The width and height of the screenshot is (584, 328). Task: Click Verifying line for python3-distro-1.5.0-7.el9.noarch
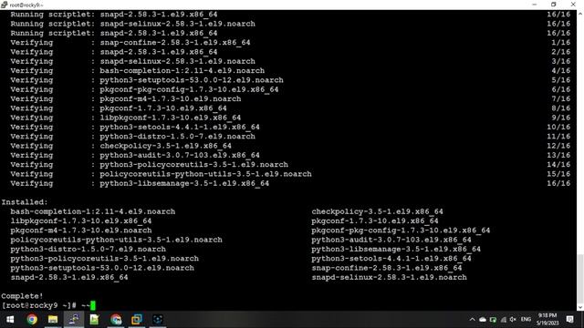pos(133,137)
